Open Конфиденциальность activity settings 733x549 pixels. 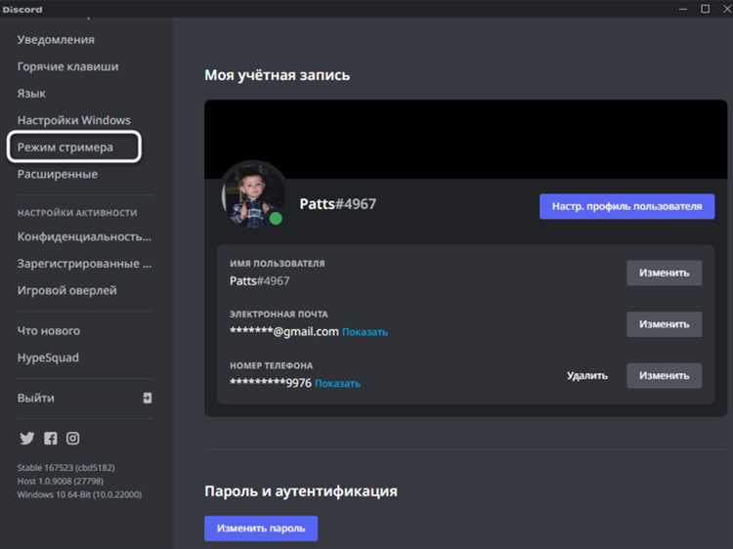click(84, 236)
